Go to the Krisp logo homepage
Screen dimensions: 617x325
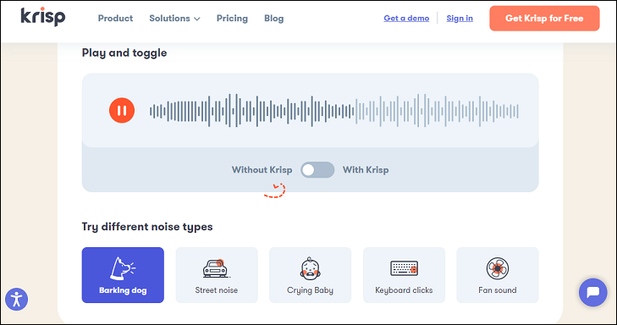[x=43, y=17]
